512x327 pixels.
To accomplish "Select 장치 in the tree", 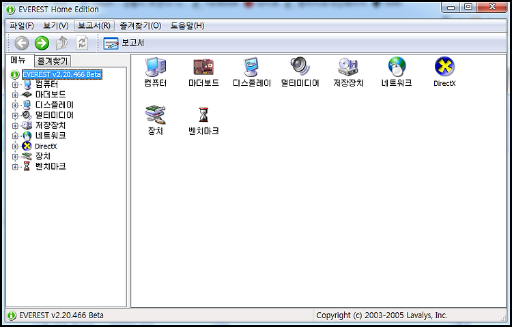I will tap(43, 156).
